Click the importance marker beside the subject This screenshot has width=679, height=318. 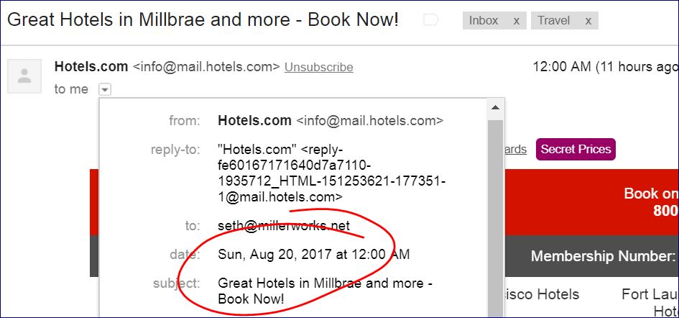431,20
